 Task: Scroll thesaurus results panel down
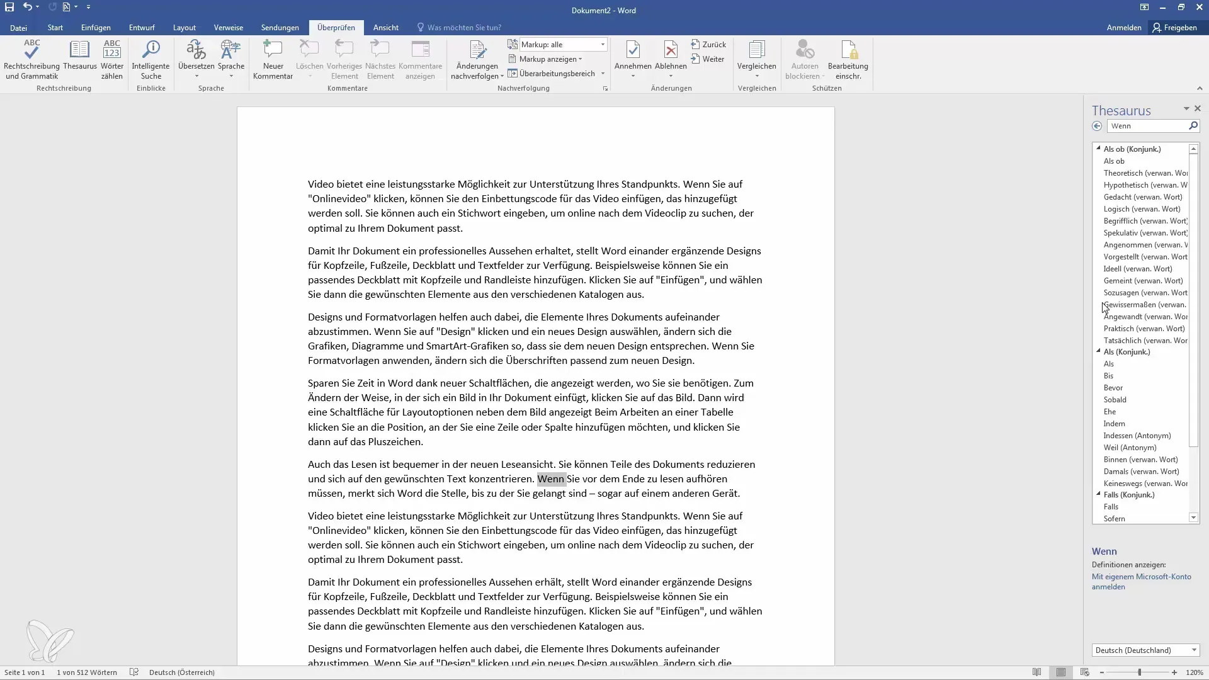click(x=1193, y=519)
